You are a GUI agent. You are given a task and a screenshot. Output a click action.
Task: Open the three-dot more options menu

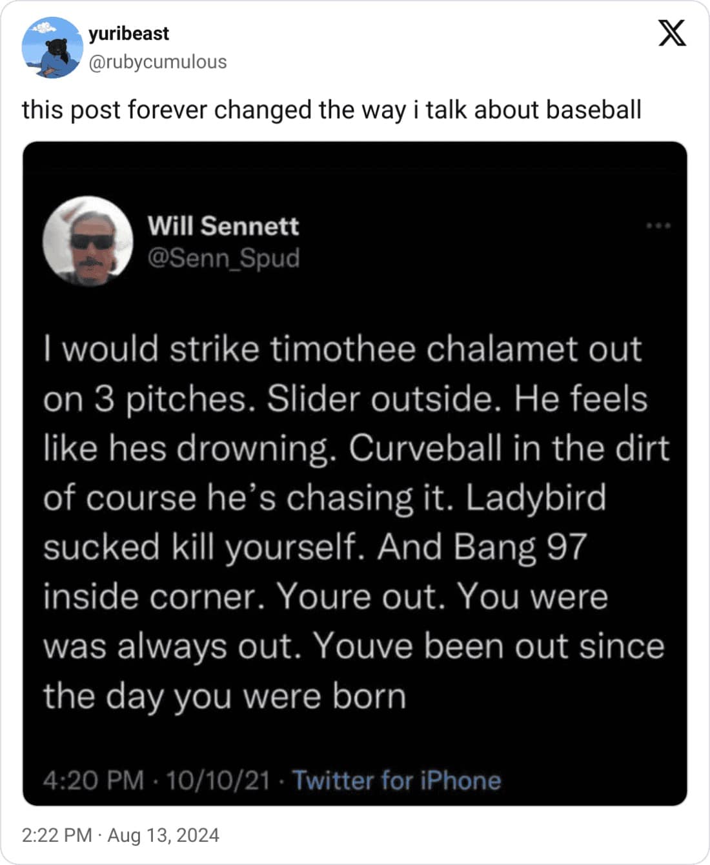click(x=658, y=226)
